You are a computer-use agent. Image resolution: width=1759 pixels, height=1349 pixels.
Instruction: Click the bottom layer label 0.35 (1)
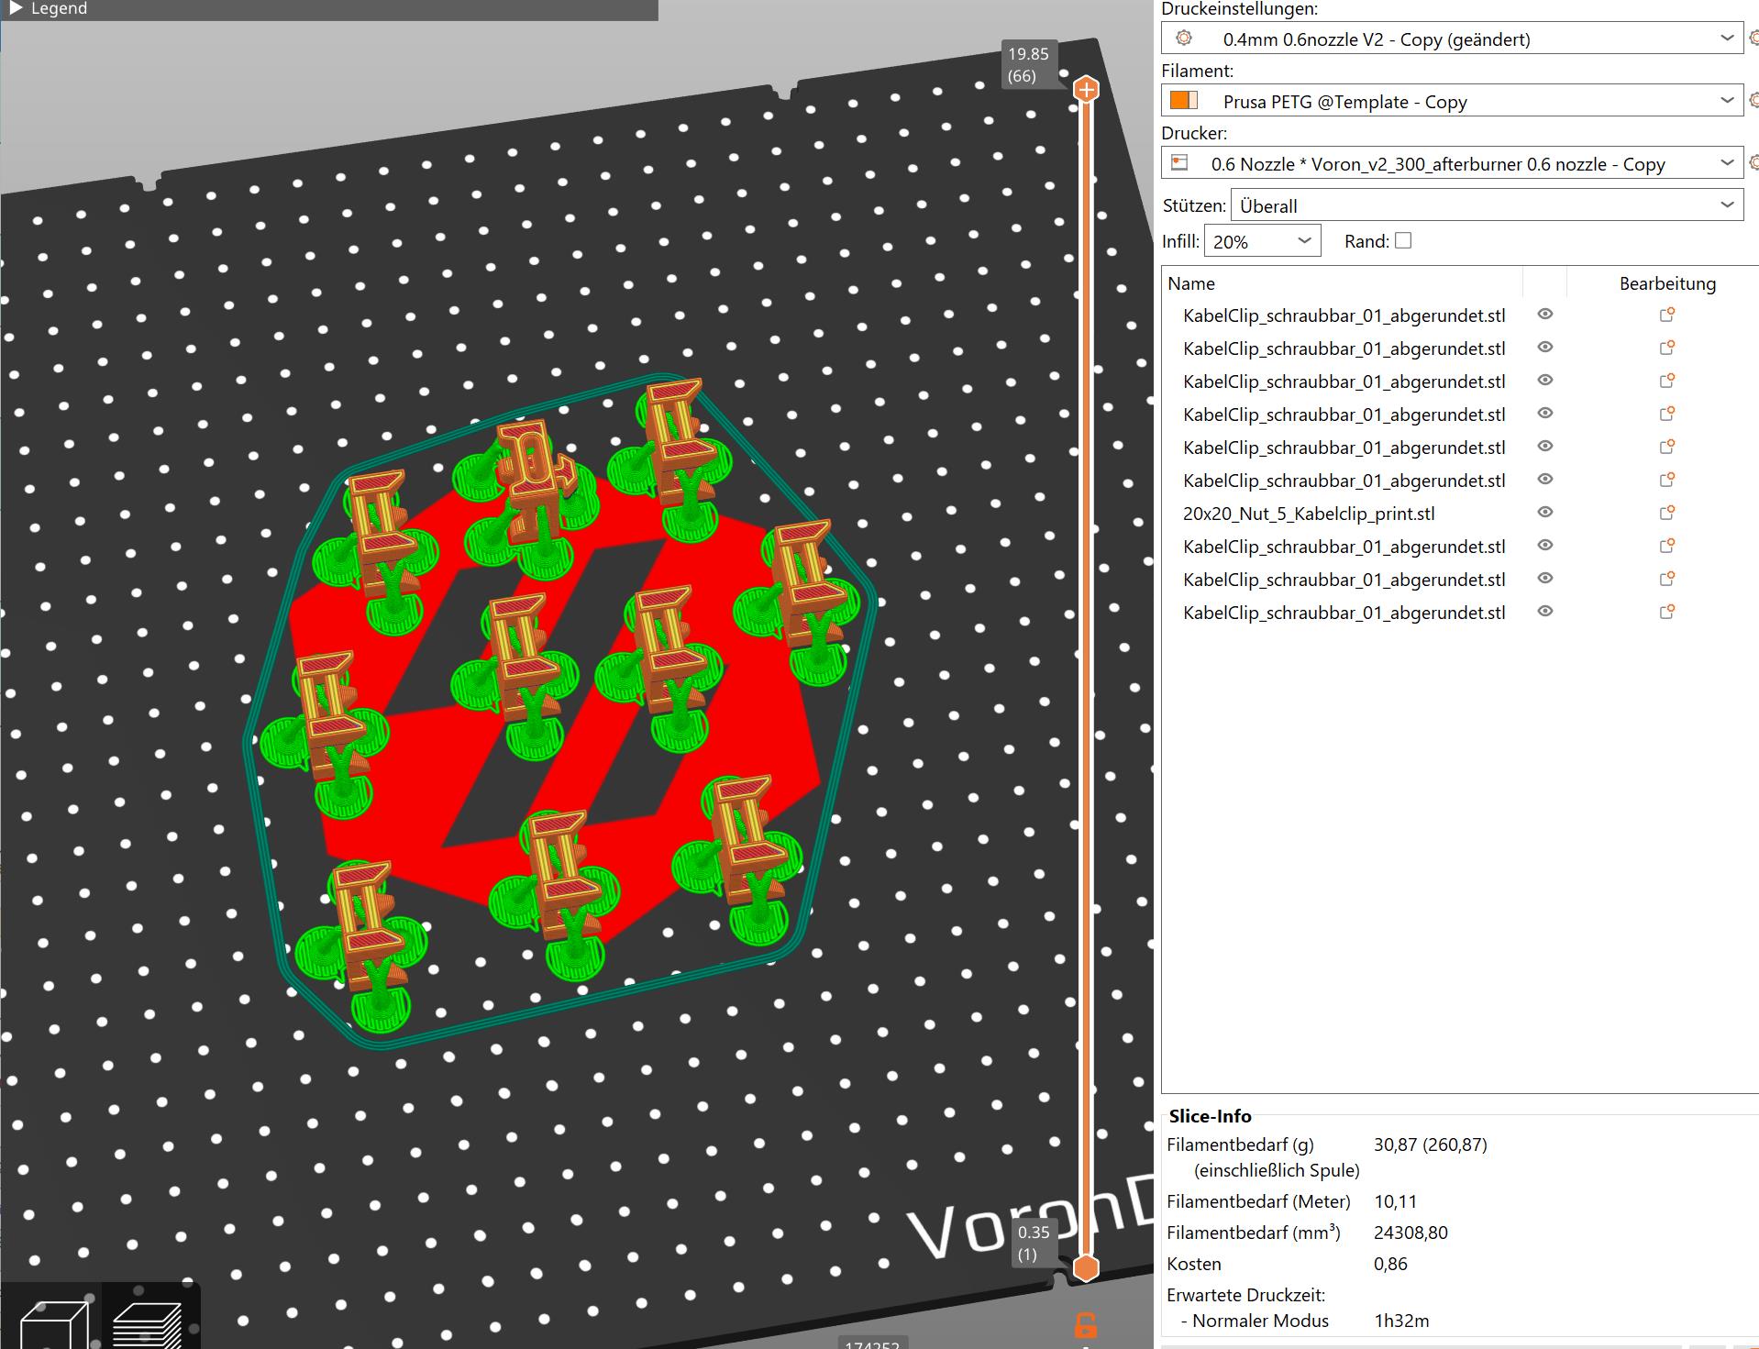(x=1034, y=1244)
